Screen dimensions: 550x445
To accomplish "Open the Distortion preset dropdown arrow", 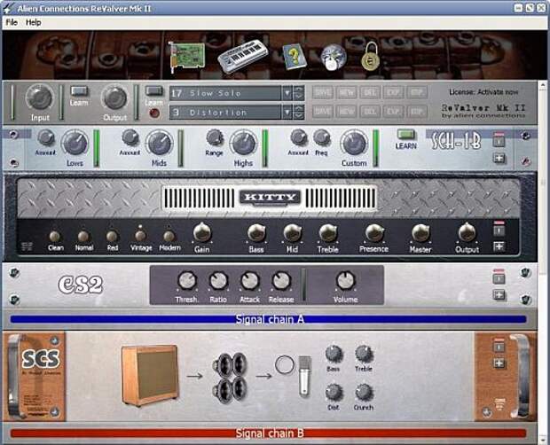I will coord(287,112).
